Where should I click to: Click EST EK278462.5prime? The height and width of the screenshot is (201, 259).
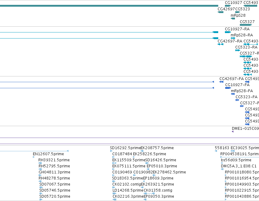click(x=169, y=173)
